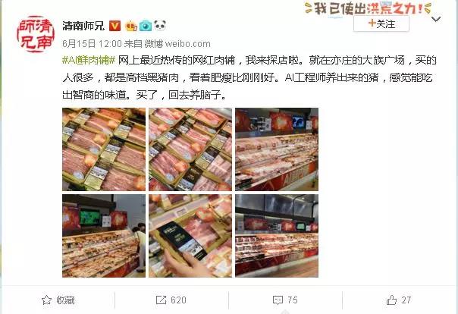Open the 6月15日 12:00 timestamp link

pyautogui.click(x=92, y=44)
